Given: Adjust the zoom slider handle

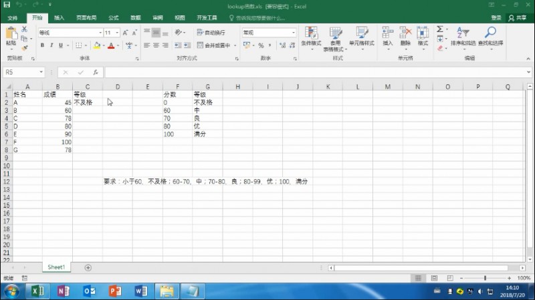Looking at the screenshot, I should (485, 278).
